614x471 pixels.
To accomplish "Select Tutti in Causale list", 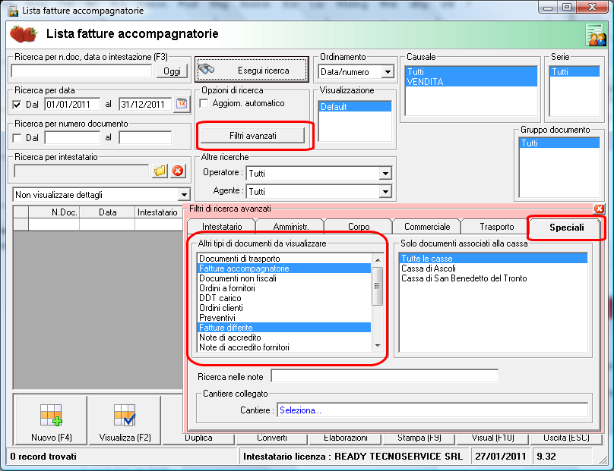I will (471, 71).
